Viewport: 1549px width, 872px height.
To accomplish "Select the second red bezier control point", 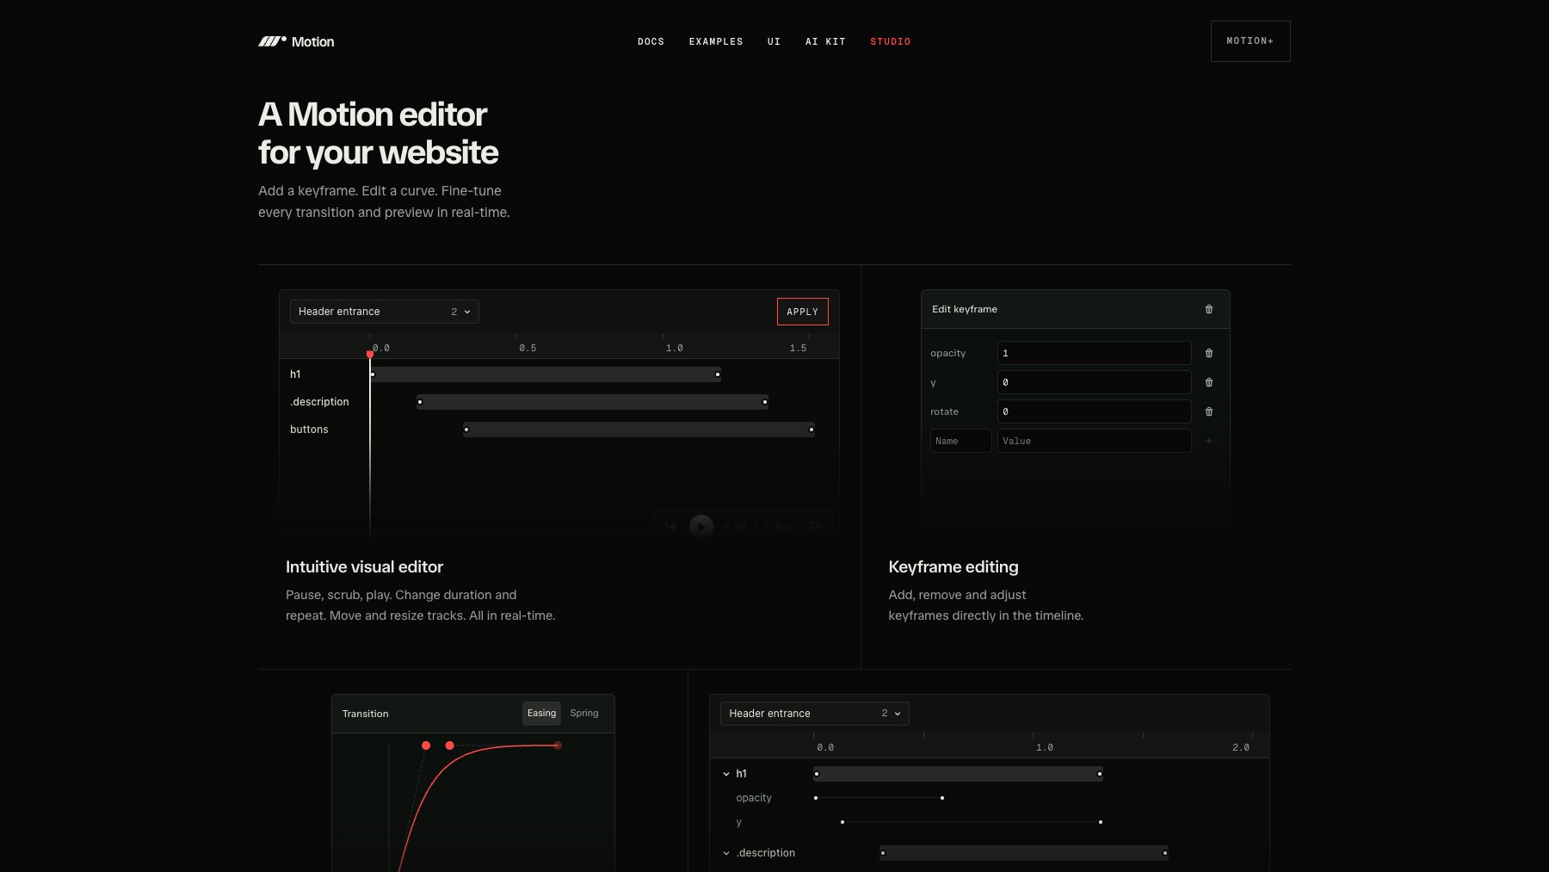I will (x=450, y=745).
